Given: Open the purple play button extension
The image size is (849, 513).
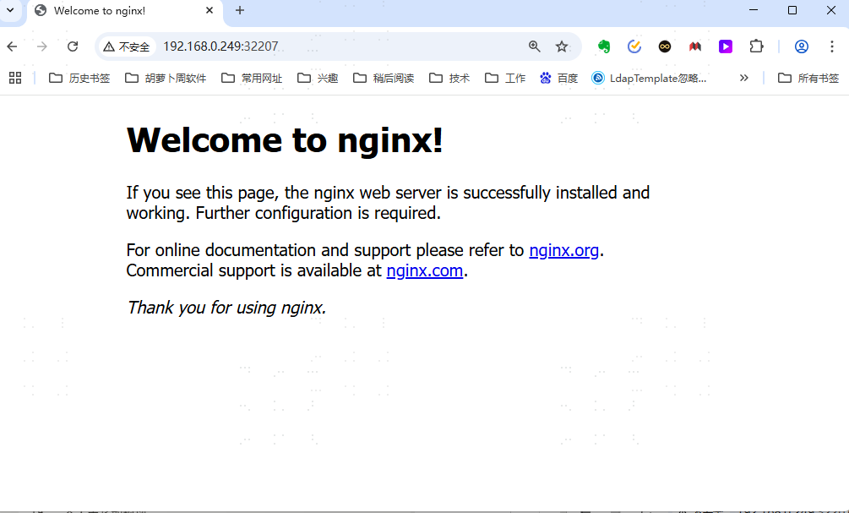Looking at the screenshot, I should [x=726, y=46].
